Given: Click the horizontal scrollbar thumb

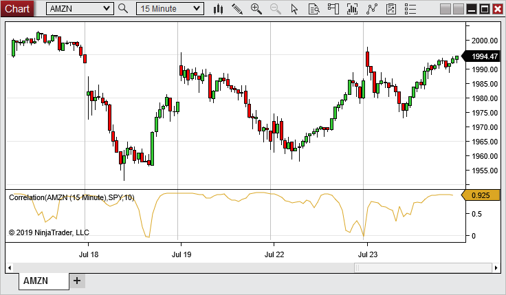Looking at the screenshot, I should pos(423,267).
